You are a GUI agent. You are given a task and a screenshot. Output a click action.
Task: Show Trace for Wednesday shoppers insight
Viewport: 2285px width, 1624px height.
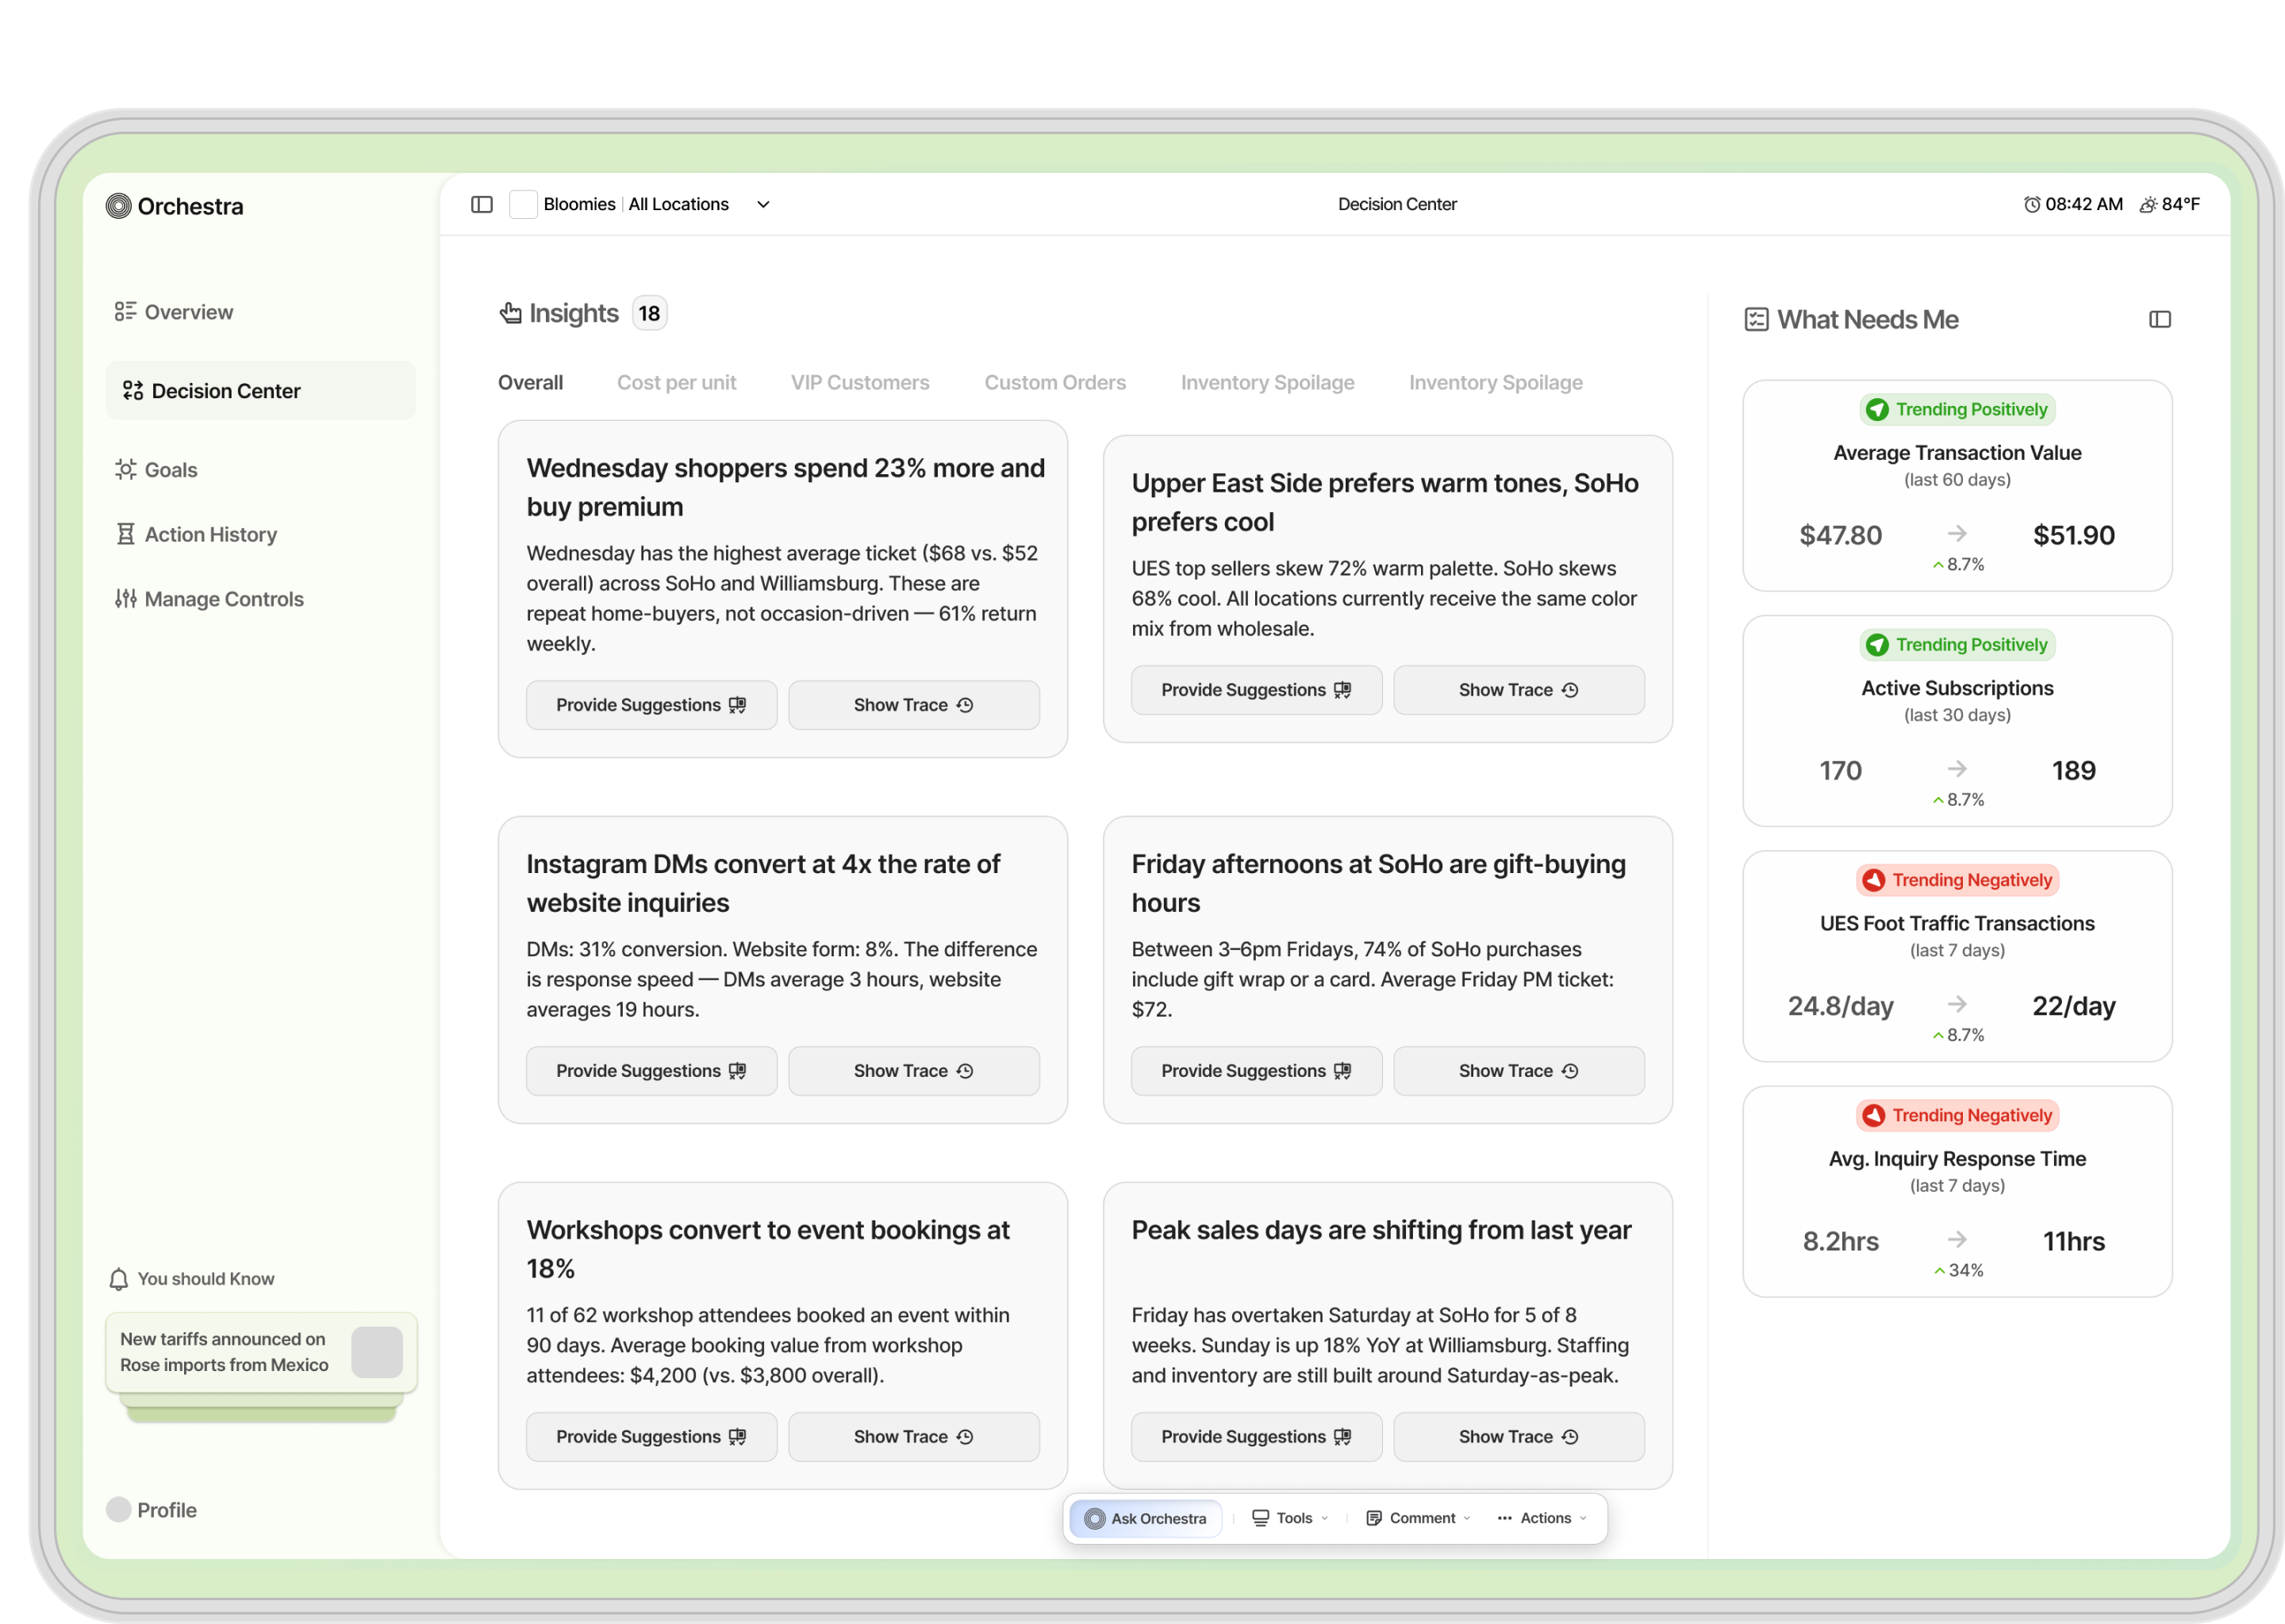coord(913,705)
